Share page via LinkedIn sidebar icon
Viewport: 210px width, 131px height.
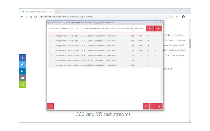(22, 71)
